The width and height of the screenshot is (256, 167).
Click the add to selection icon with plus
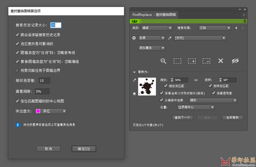coord(192,61)
